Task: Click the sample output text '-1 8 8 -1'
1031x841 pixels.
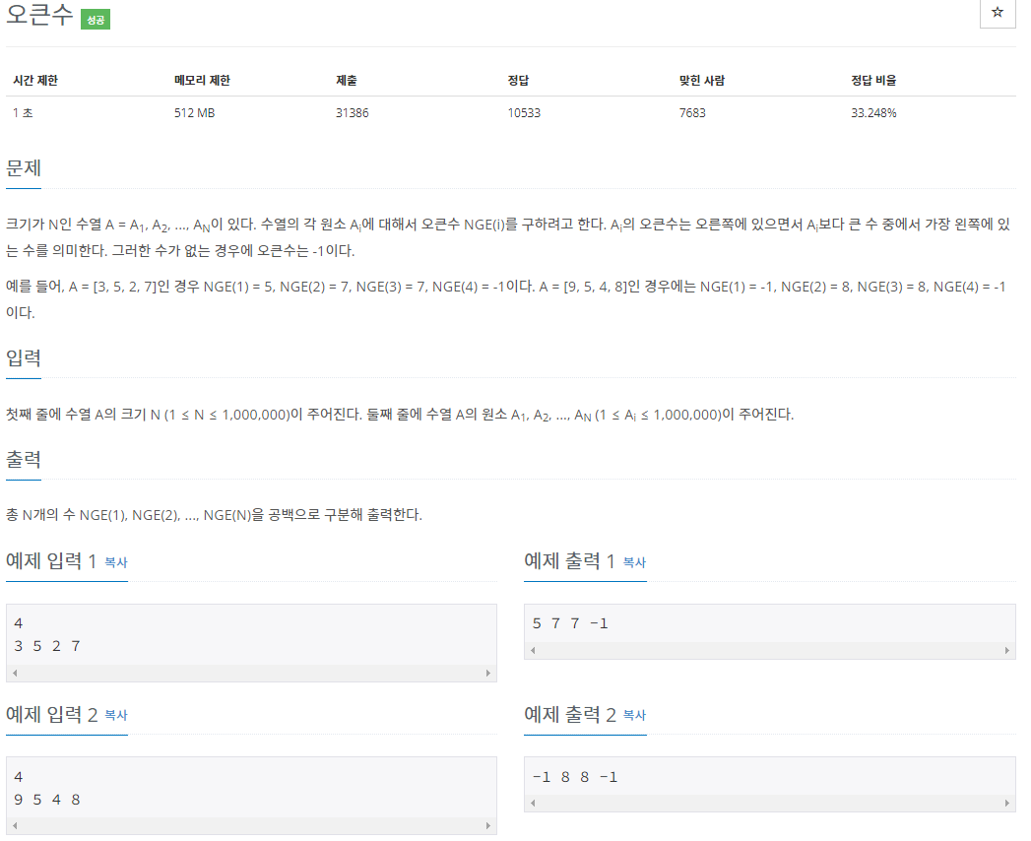Action: pos(575,777)
